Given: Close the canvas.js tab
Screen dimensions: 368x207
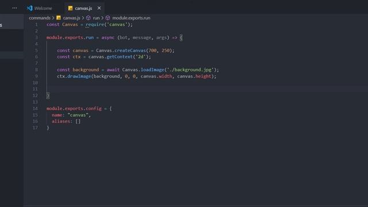Looking at the screenshot, I should tap(99, 8).
